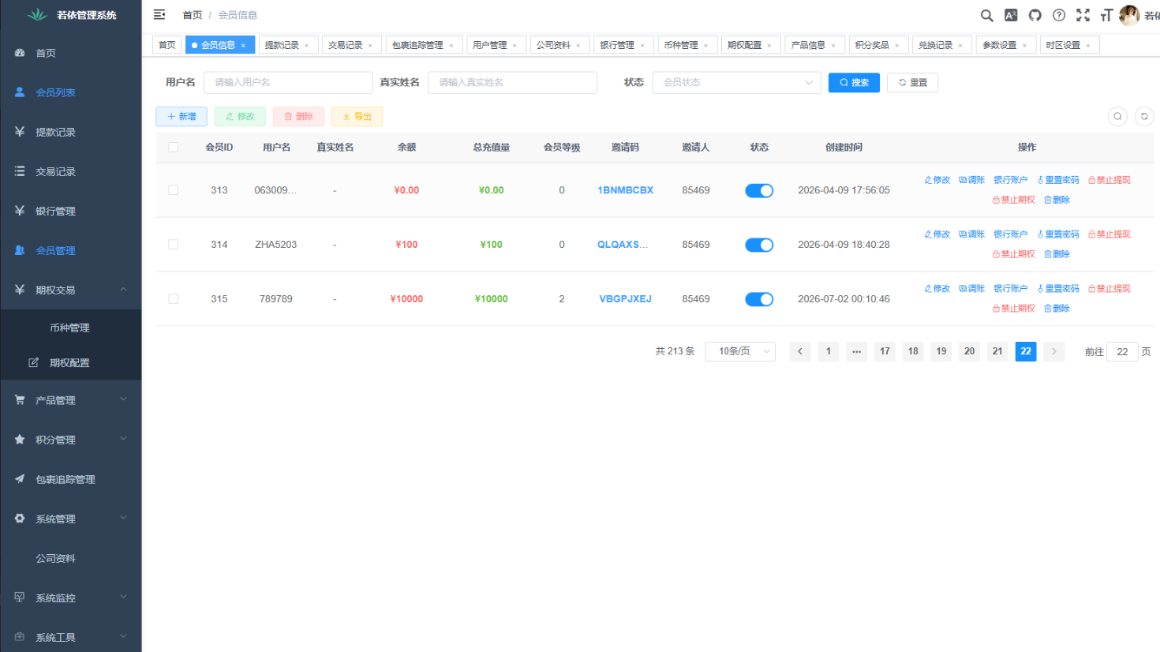
Task: Expand the 系统监控 sidebar menu
Action: (x=71, y=598)
